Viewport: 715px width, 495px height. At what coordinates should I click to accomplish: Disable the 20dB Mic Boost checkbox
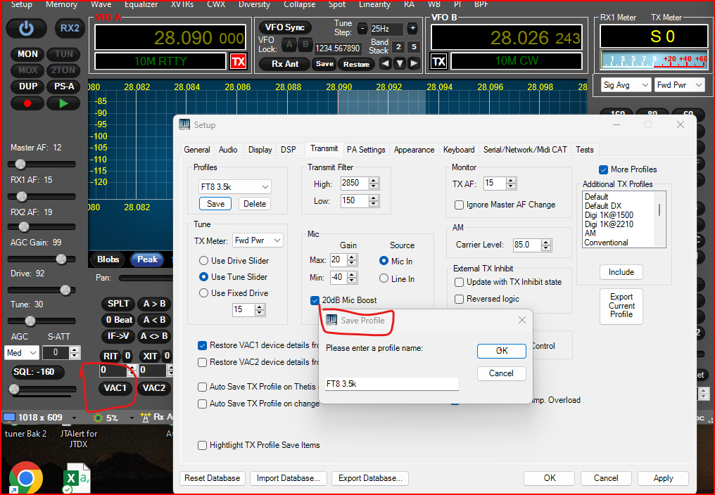pos(315,300)
